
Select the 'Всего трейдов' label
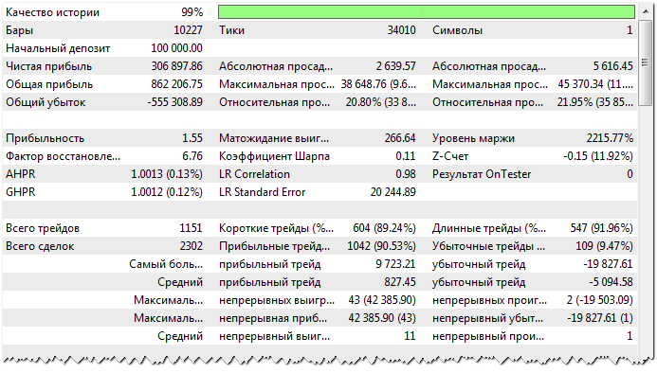(x=43, y=228)
